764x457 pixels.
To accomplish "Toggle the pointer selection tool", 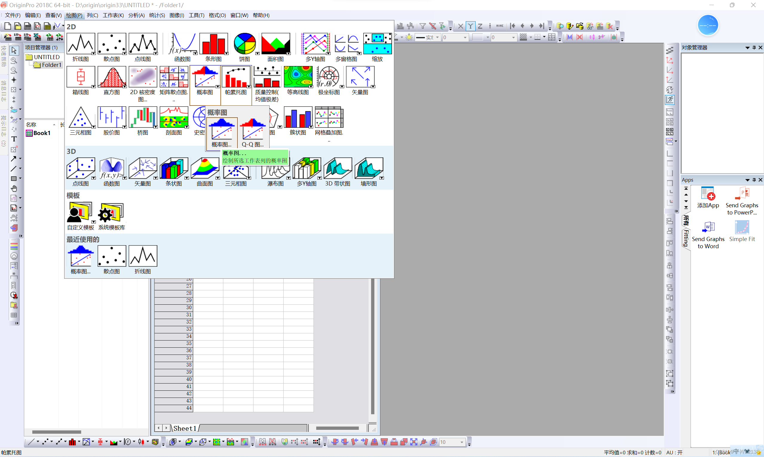I will click(14, 50).
